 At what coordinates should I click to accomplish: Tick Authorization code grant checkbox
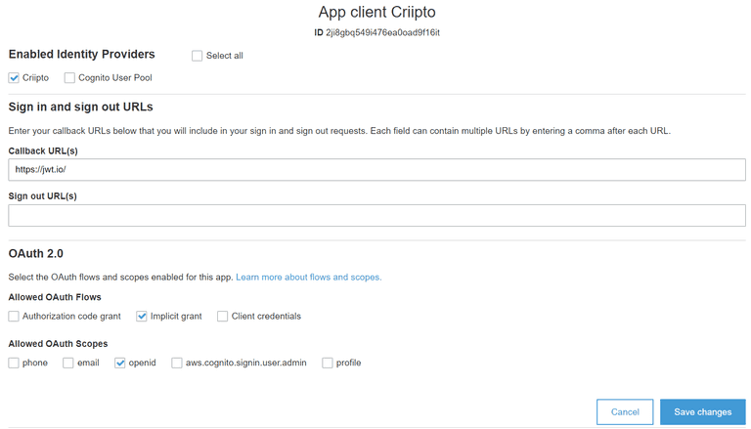point(14,316)
